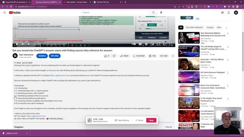Stop the screen recording
Screen dimensions: 244x137
click(151, 120)
